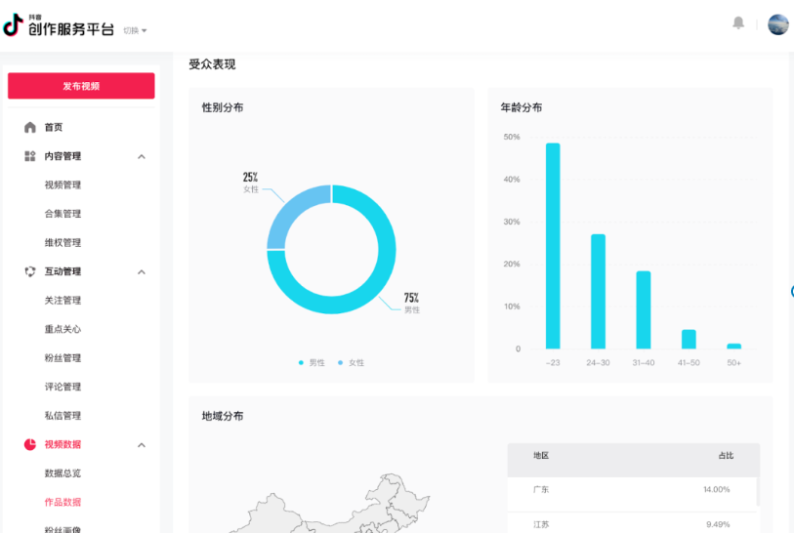Click the -23 age group bar
The image size is (794, 533).
[553, 246]
